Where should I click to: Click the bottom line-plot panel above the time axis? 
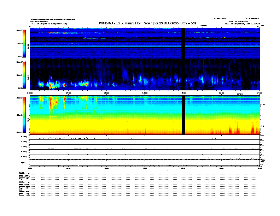coord(145,163)
